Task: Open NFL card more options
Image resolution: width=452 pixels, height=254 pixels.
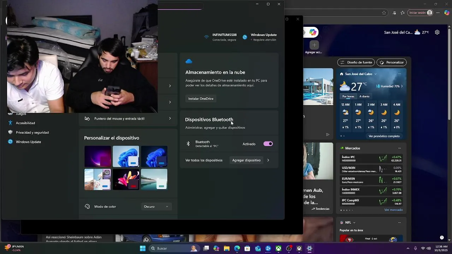Action: (x=399, y=223)
